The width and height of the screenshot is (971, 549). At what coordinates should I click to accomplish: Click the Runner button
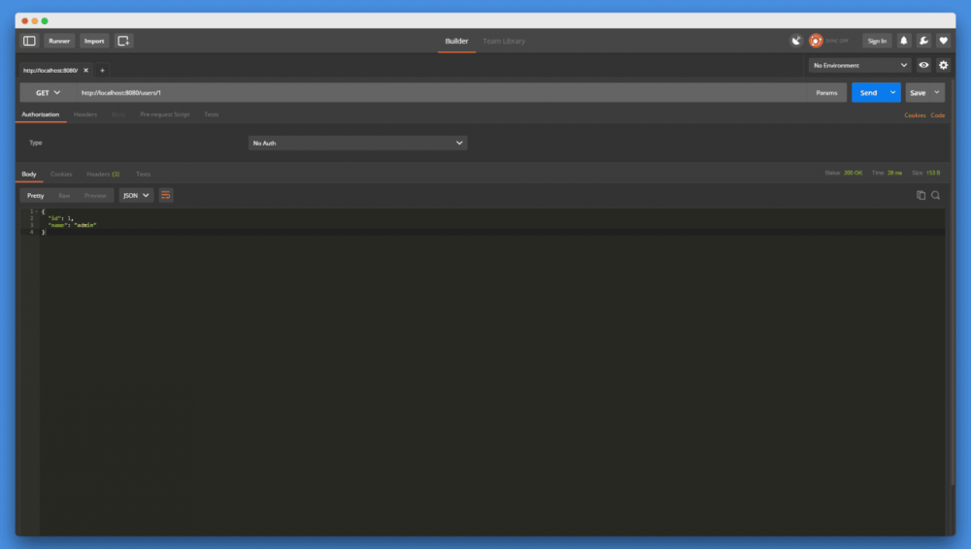click(x=59, y=41)
